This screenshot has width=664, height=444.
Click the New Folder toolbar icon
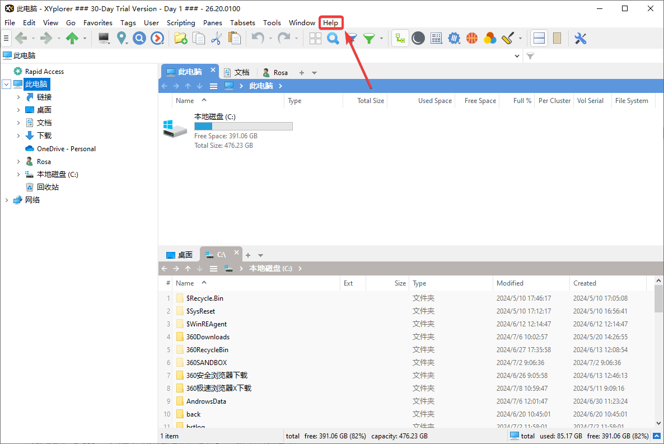pyautogui.click(x=180, y=38)
